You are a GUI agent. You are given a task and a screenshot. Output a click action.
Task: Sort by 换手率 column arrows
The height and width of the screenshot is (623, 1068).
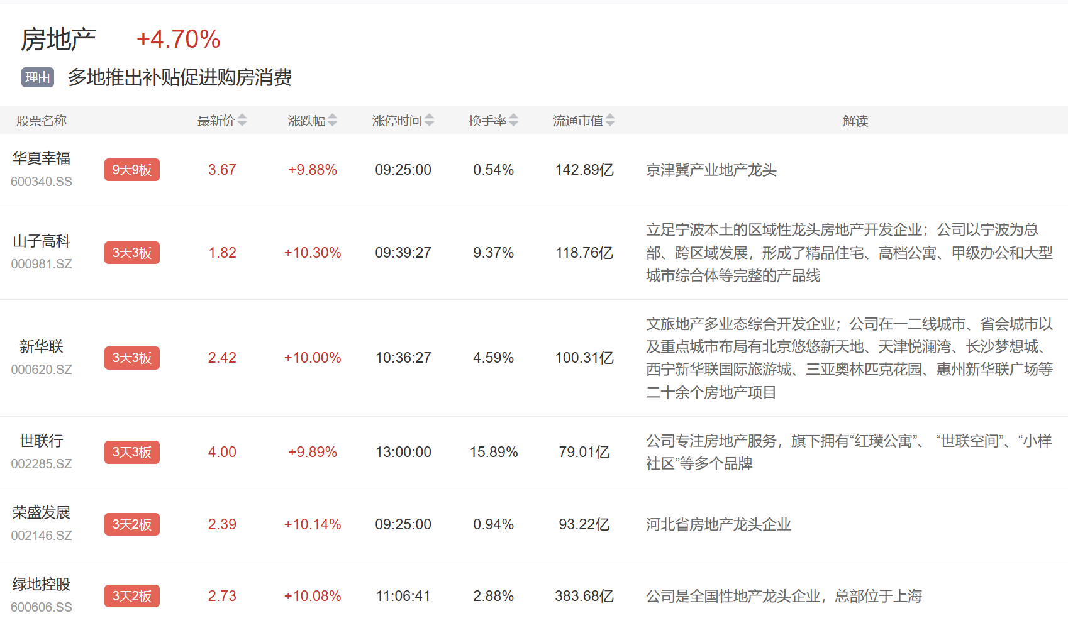[514, 121]
